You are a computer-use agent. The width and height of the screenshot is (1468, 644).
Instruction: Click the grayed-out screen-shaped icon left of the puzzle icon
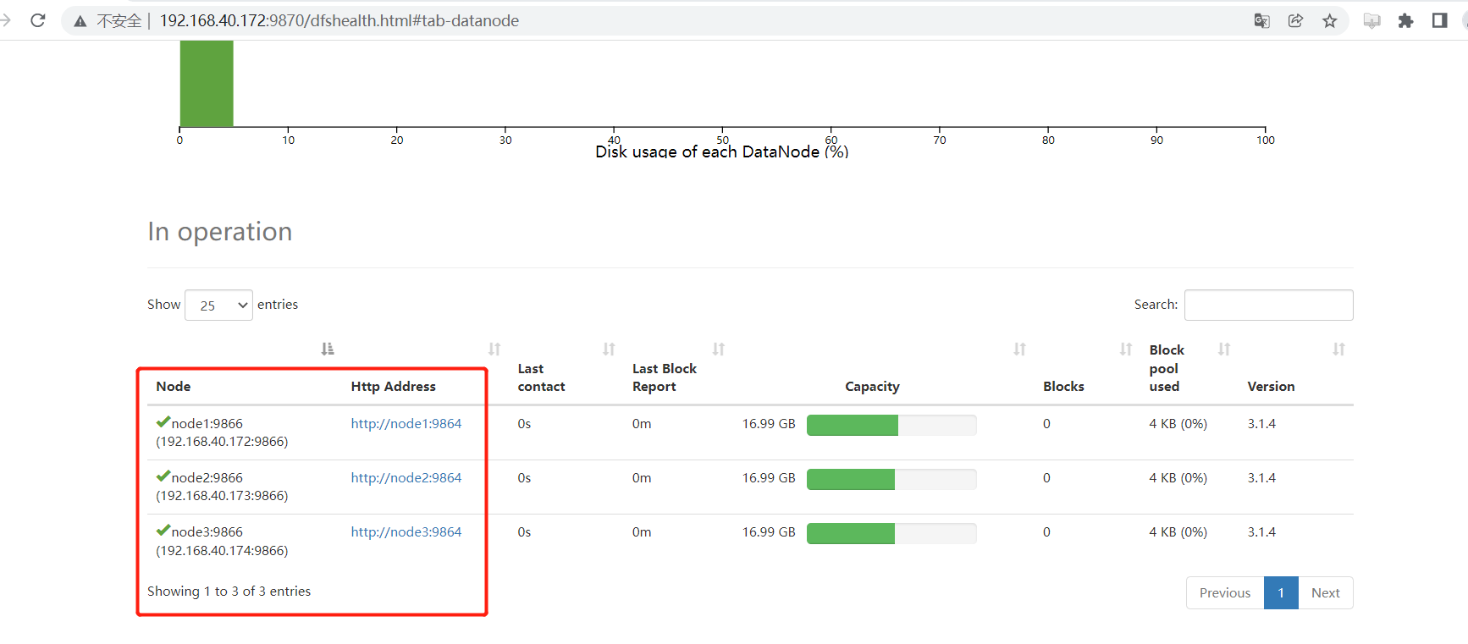click(1371, 21)
